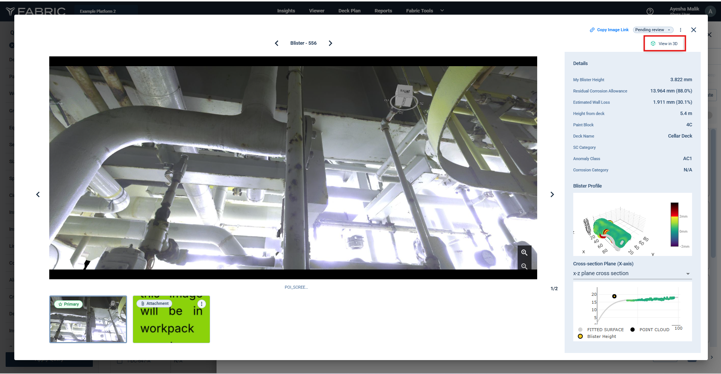Screen dimensions: 721x374
Task: Open the Pending review status dropdown
Action: (653, 30)
